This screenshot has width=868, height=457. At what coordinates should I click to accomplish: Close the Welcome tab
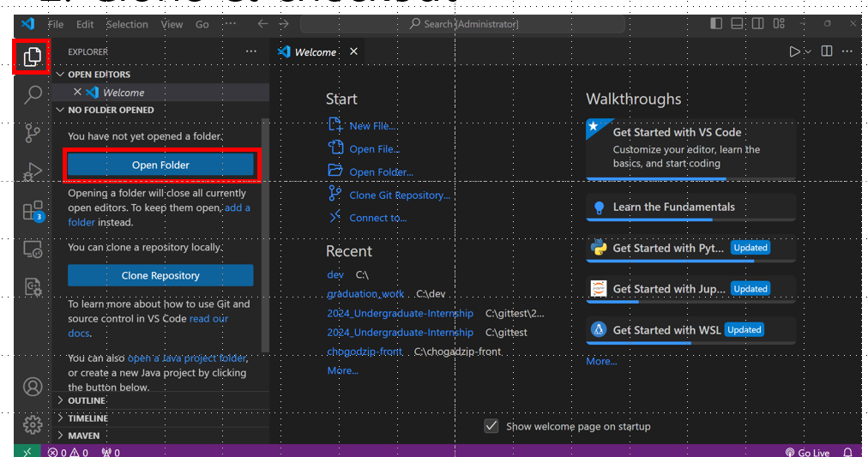(x=353, y=51)
